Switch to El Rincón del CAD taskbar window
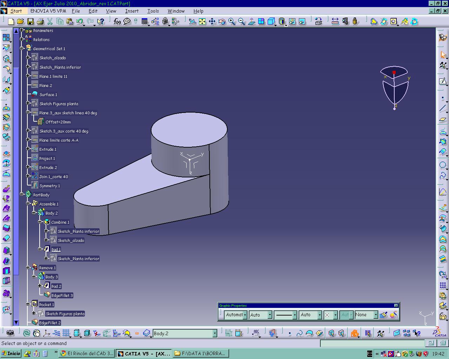Viewport: 449px width, 359px height. coord(87,353)
